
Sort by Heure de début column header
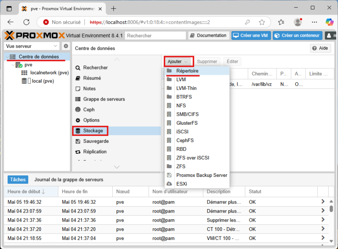pos(31,192)
